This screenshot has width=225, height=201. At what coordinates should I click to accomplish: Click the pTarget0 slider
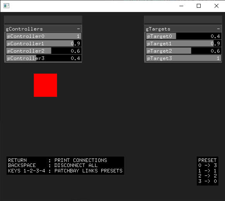(x=184, y=36)
